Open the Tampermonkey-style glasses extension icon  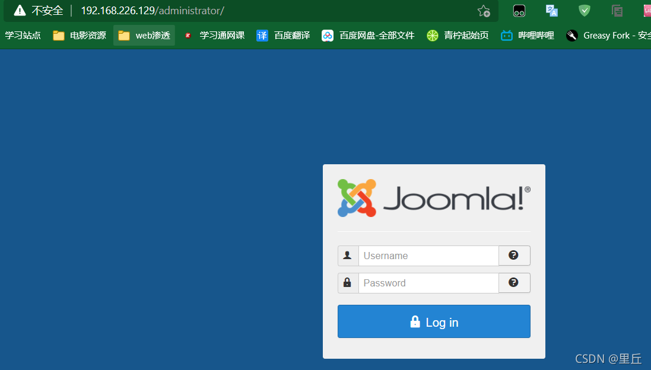pyautogui.click(x=519, y=11)
